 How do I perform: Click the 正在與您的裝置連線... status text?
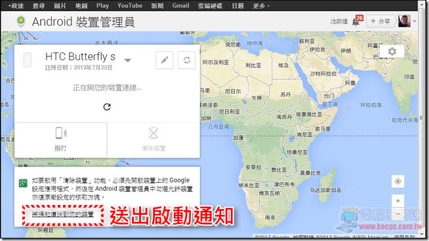coord(107,88)
